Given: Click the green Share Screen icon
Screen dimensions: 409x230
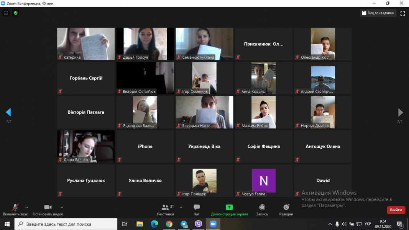Looking at the screenshot, I should [229, 207].
